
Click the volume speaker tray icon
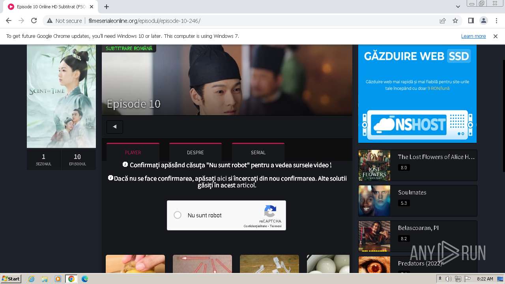(449, 279)
